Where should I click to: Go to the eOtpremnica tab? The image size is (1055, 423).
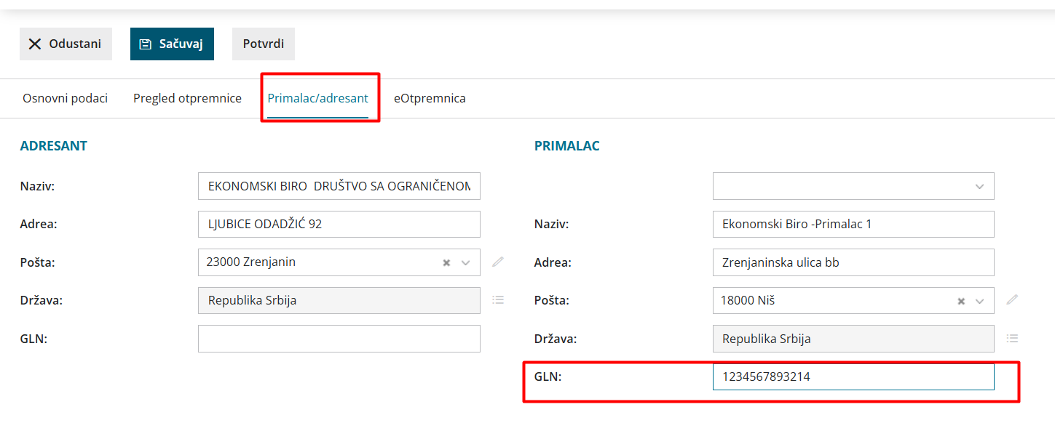pos(430,98)
